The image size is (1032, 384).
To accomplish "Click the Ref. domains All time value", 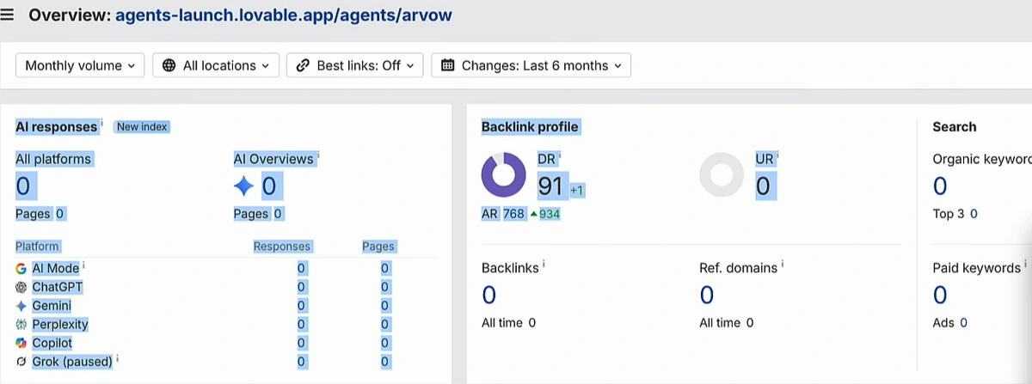I will click(750, 323).
